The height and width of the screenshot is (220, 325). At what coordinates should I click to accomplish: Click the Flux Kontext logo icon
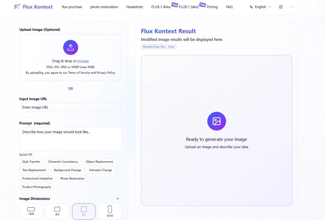(17, 6)
